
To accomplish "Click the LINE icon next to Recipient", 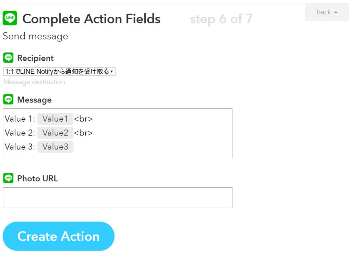I will tap(8, 58).
